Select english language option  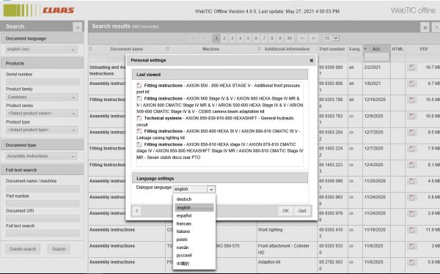point(194,207)
